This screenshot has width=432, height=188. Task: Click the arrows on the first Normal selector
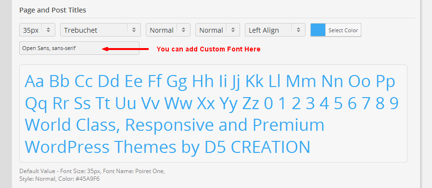point(183,30)
